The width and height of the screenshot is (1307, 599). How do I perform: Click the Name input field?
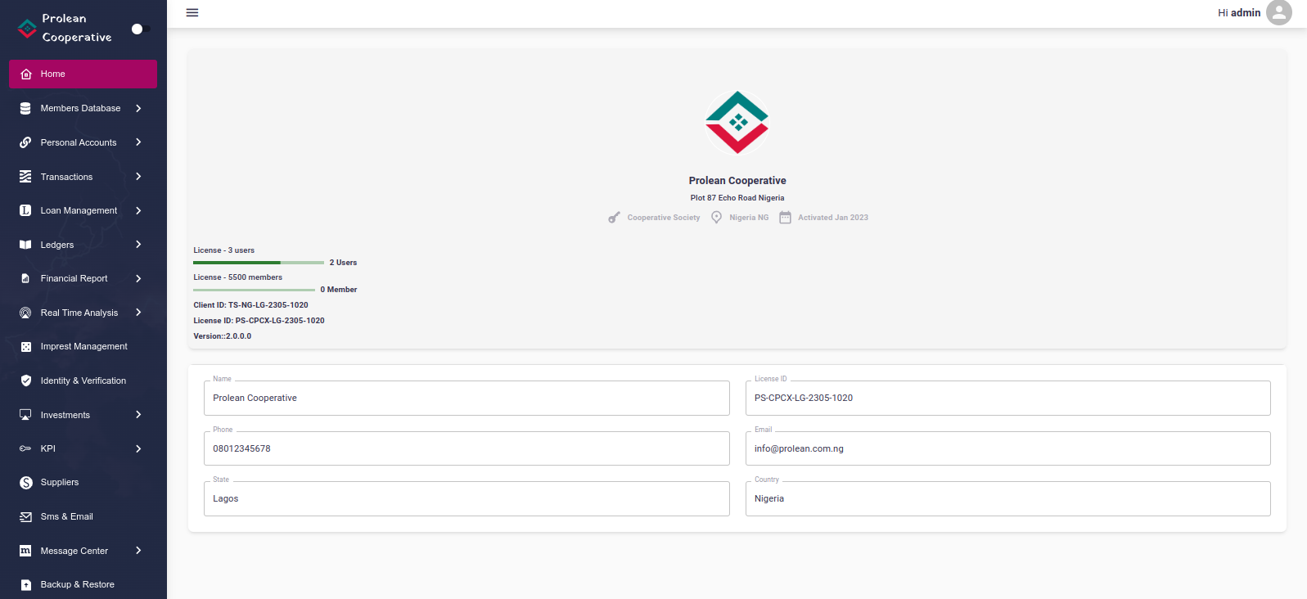pyautogui.click(x=466, y=398)
